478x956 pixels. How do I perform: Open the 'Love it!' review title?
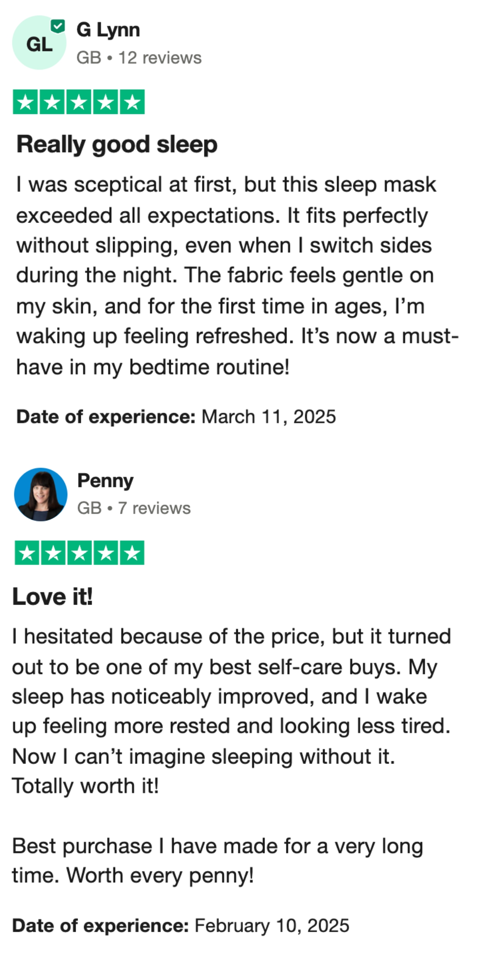click(52, 596)
